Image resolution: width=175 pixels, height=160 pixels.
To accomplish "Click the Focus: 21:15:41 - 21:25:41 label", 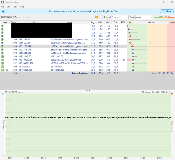I will point(163,73).
